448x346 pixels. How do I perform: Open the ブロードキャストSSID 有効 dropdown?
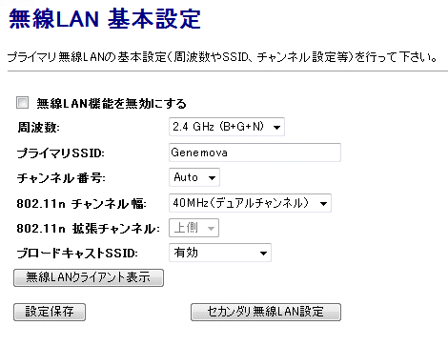point(220,253)
